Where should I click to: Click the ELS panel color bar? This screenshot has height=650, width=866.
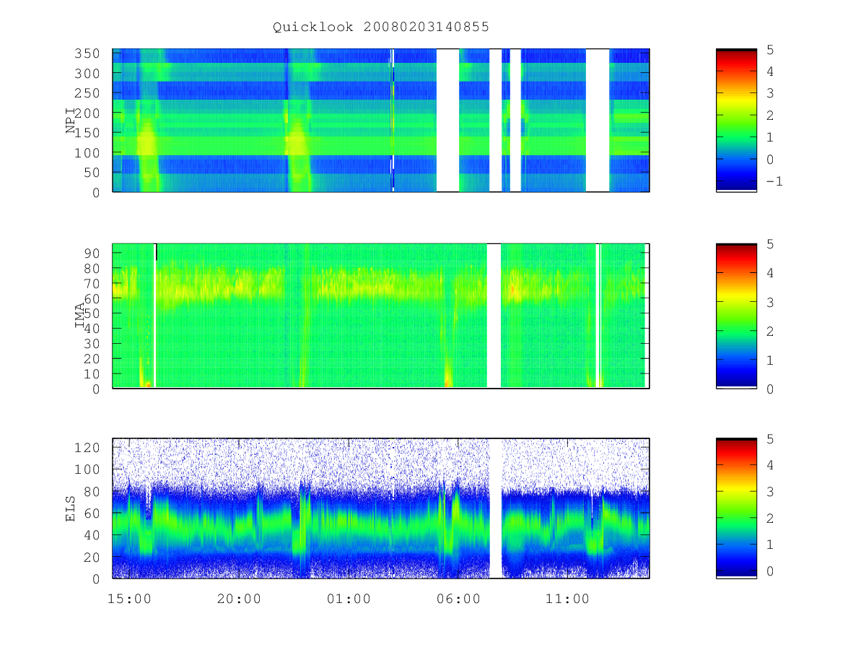(x=736, y=508)
